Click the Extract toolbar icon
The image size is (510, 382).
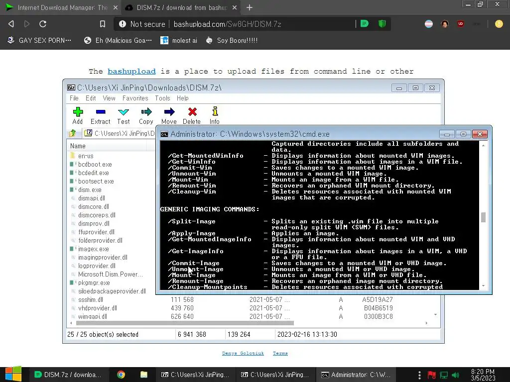pos(101,115)
